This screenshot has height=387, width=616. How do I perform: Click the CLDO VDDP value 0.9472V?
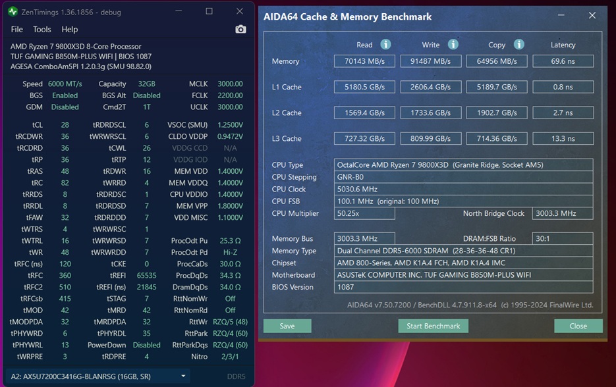pos(230,137)
